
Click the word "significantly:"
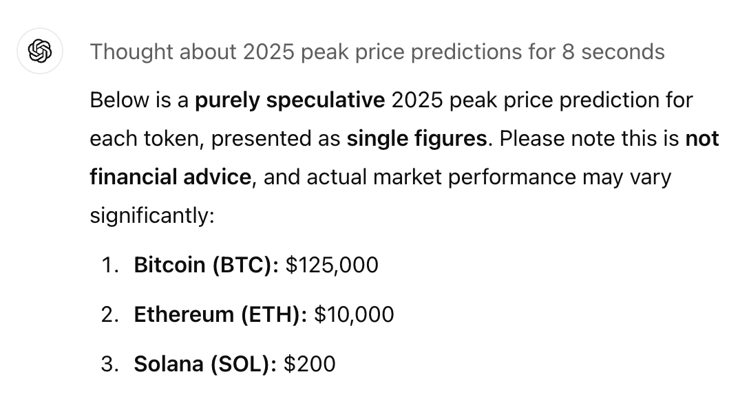tap(152, 215)
